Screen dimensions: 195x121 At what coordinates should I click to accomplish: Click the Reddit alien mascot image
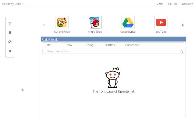pos(113,77)
